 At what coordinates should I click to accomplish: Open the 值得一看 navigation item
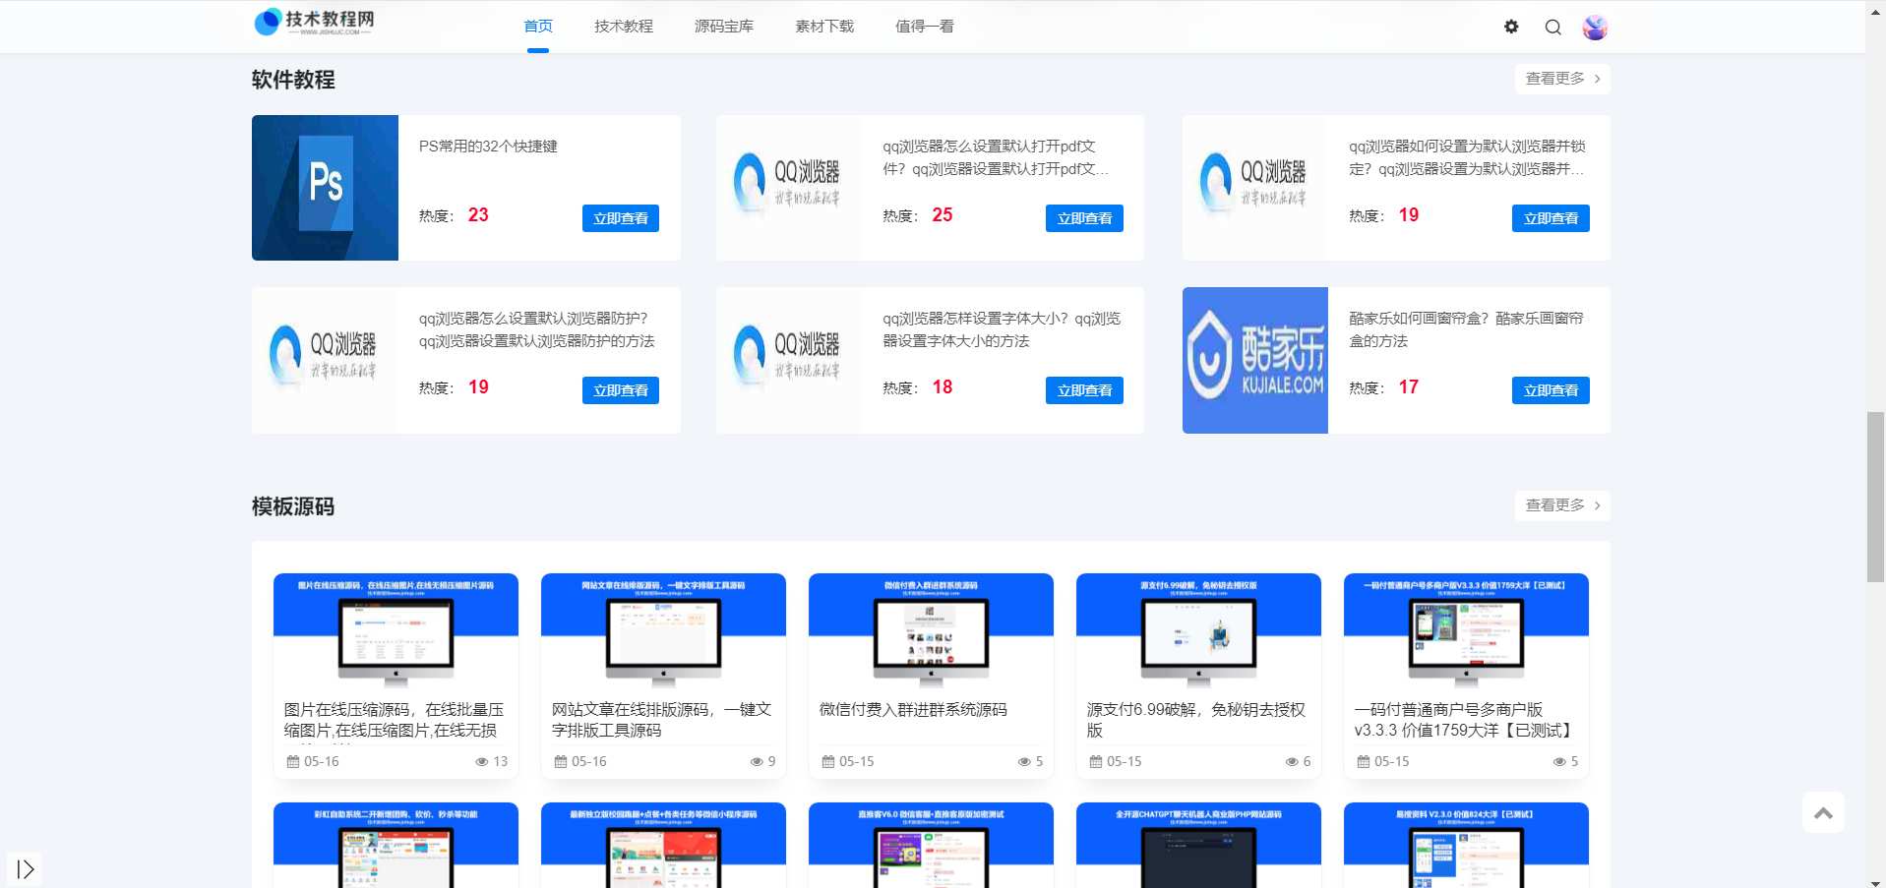point(924,27)
